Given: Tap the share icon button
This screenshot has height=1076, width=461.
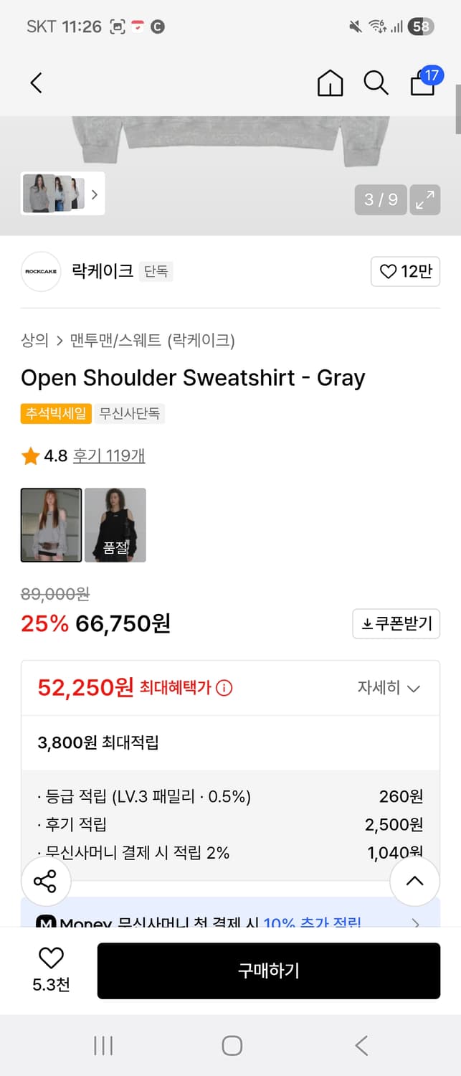Looking at the screenshot, I should [45, 881].
